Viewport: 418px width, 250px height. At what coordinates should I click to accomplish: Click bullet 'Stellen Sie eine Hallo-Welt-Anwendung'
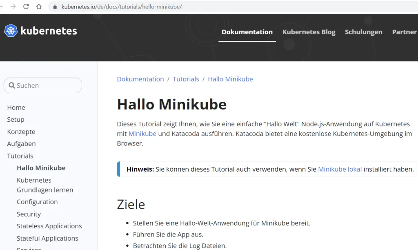(222, 223)
